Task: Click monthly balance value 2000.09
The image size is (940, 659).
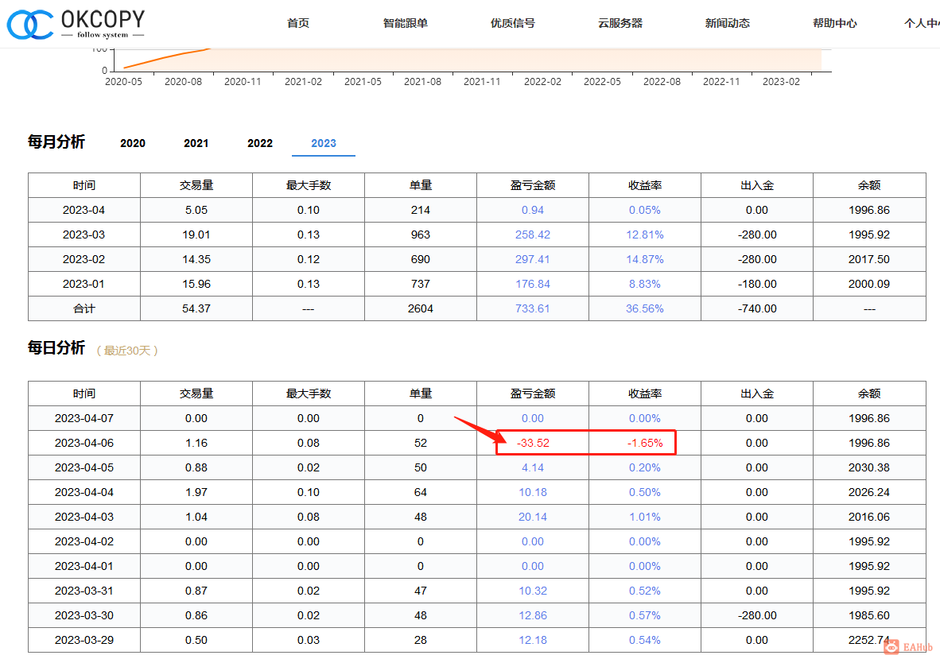Action: [868, 284]
